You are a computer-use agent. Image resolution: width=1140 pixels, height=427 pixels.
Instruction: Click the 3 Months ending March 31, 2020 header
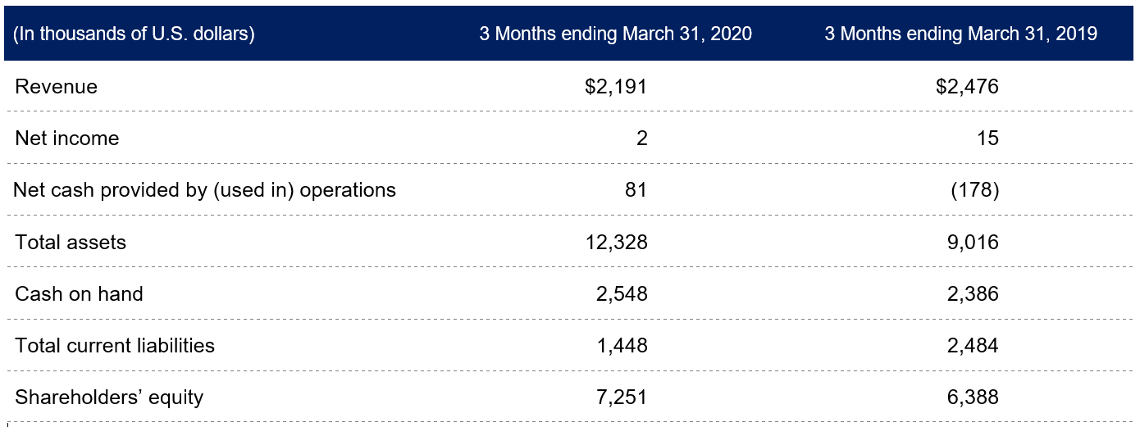(x=615, y=34)
